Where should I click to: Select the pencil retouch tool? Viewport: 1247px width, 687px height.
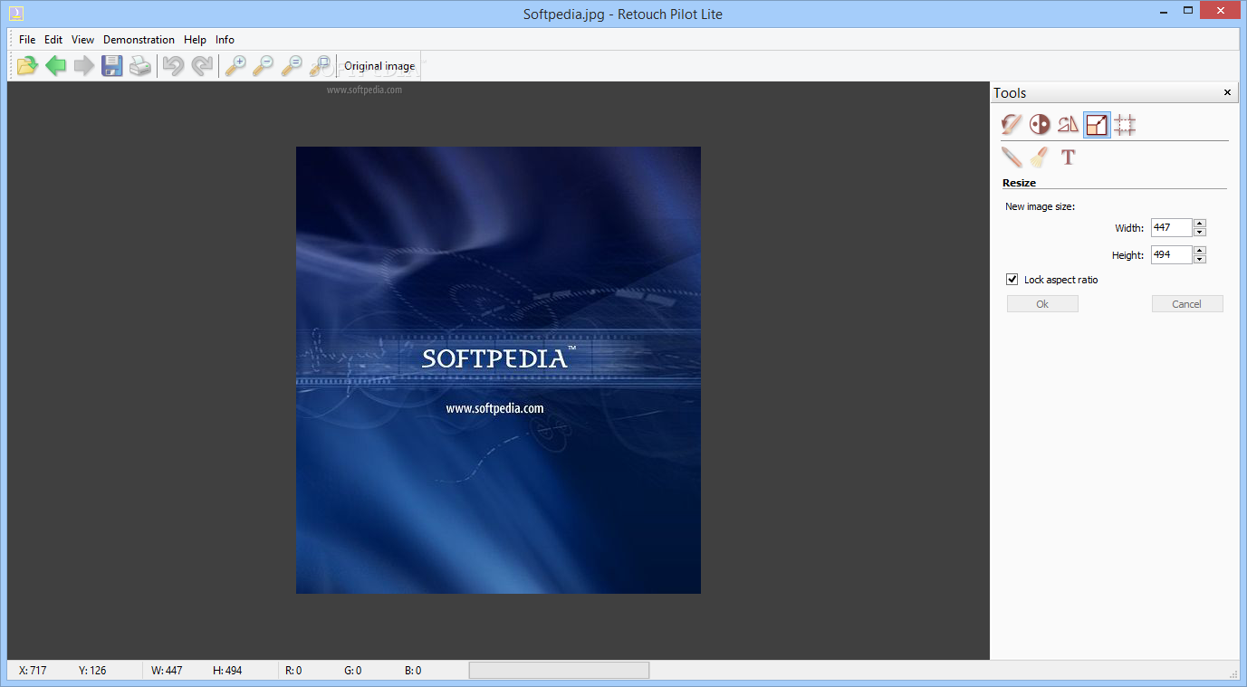[1012, 157]
